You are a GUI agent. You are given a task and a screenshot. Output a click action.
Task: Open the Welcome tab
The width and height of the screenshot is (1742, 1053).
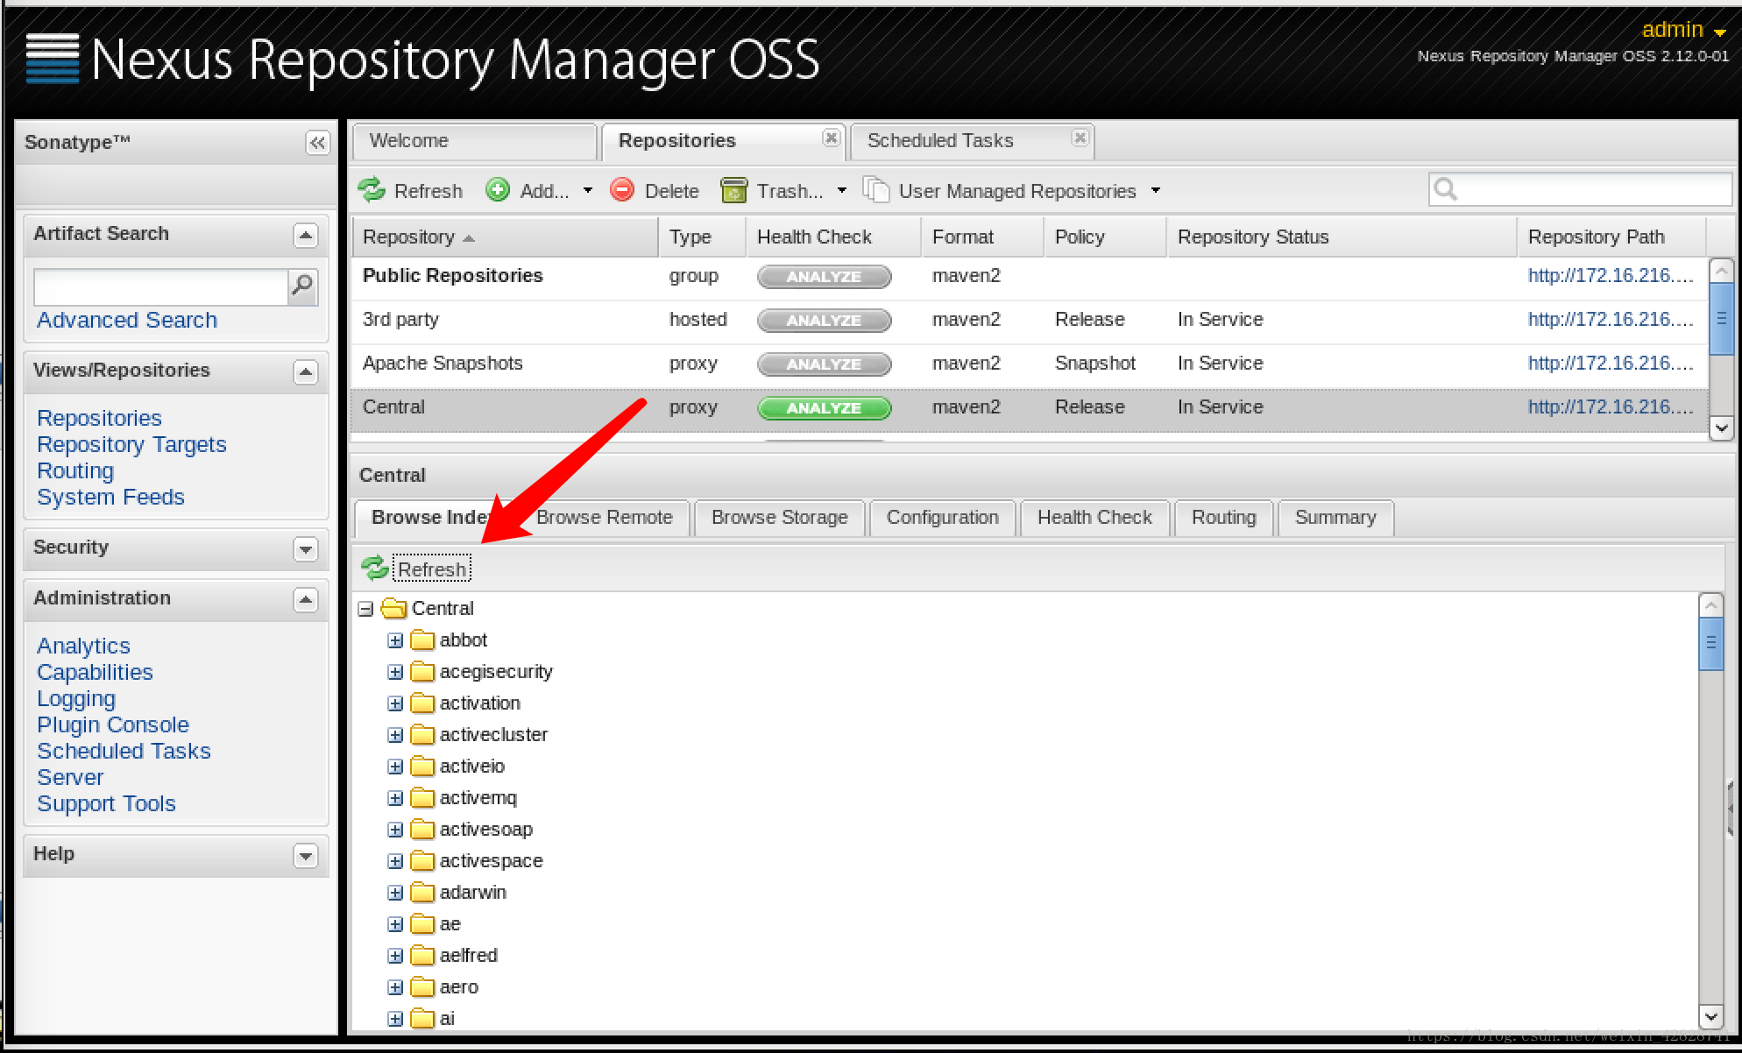click(x=408, y=141)
